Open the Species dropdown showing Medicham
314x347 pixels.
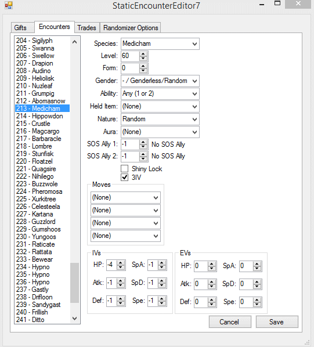[160, 44]
